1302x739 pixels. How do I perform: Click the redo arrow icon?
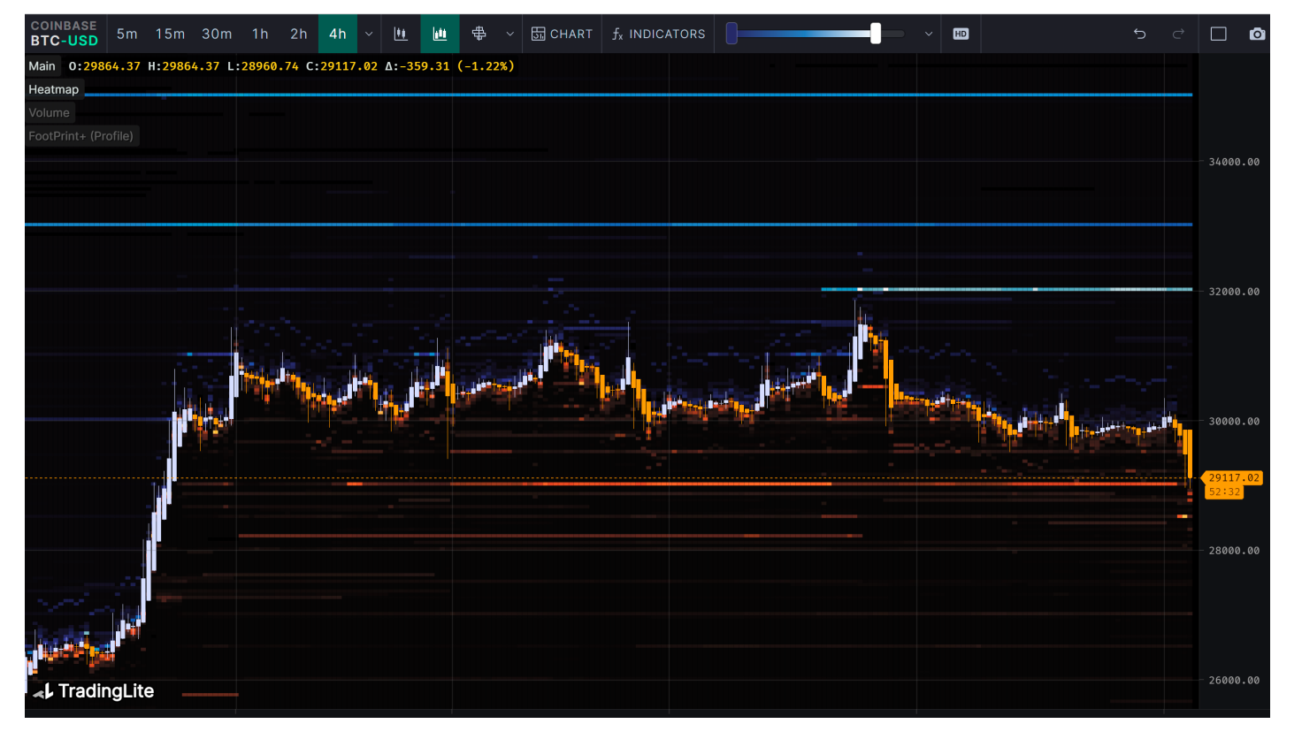tap(1178, 34)
